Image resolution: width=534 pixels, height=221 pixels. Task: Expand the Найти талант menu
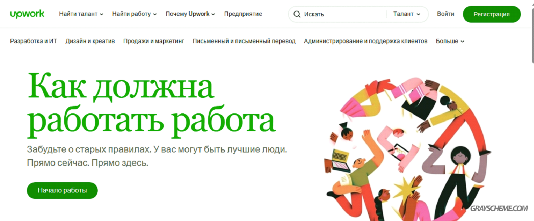(81, 14)
